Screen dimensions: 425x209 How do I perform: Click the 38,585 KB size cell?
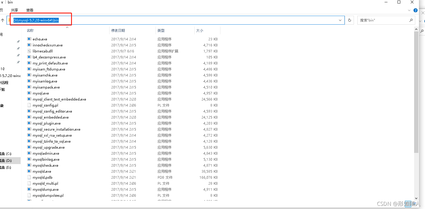(210, 171)
